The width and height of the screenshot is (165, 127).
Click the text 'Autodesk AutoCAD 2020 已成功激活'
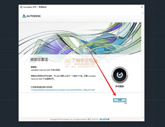tap(45, 70)
